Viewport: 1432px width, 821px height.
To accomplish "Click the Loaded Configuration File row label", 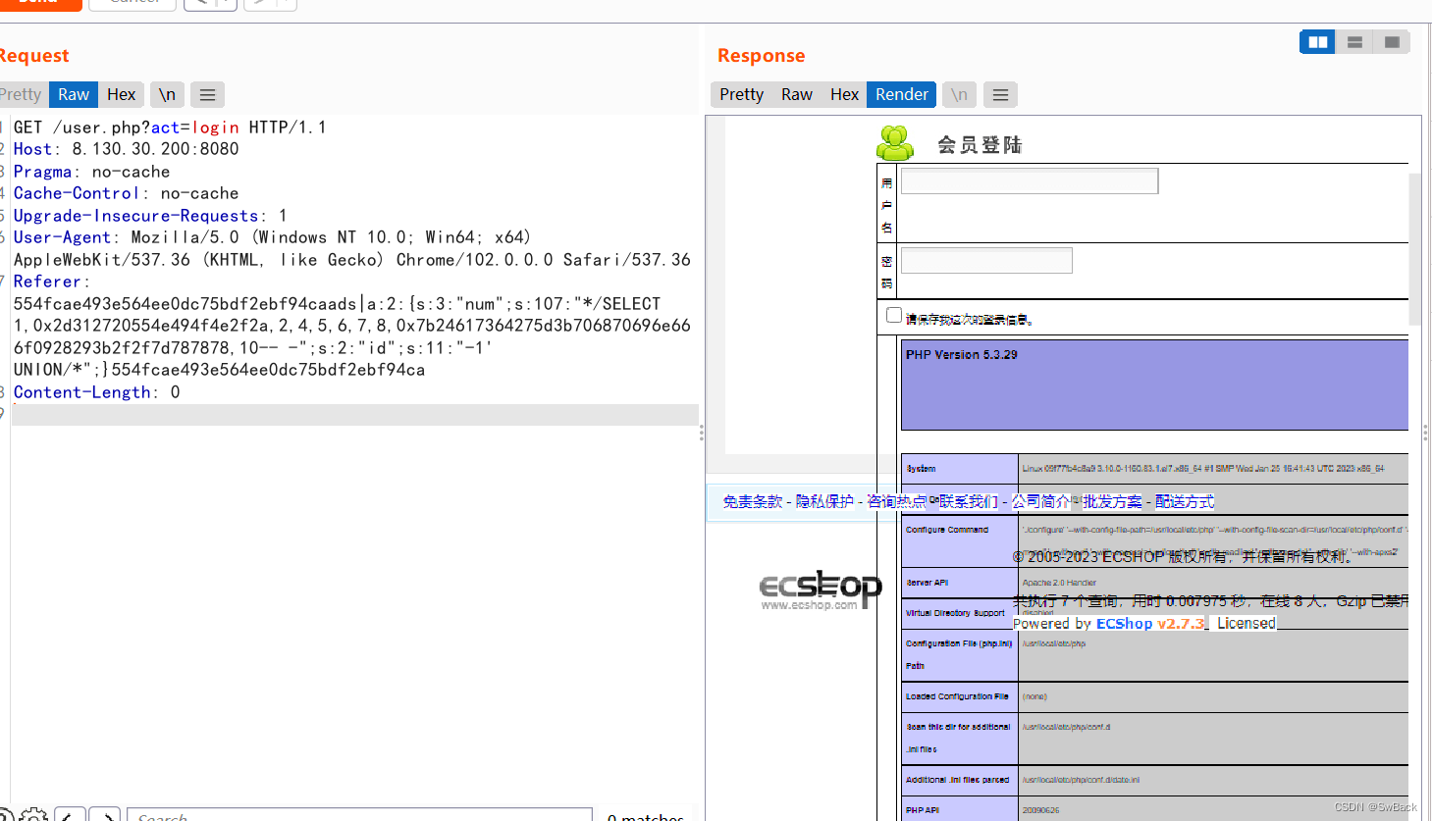I will [957, 696].
